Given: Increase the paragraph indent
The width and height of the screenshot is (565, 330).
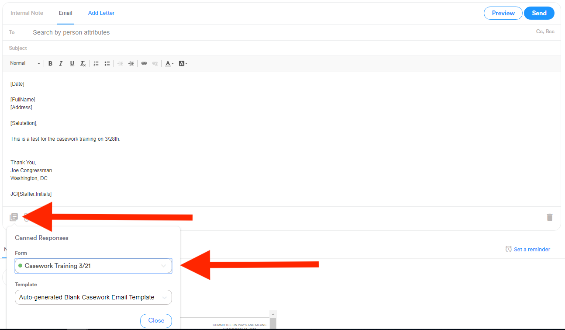Looking at the screenshot, I should [x=131, y=63].
